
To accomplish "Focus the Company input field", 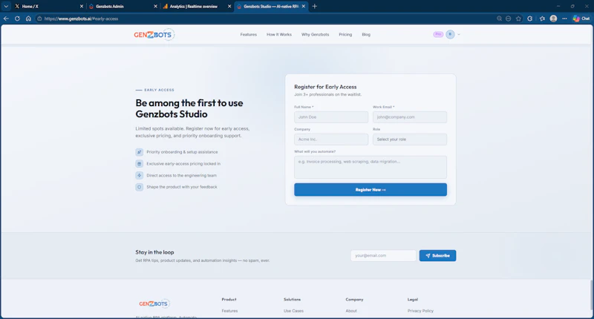I will (331, 139).
